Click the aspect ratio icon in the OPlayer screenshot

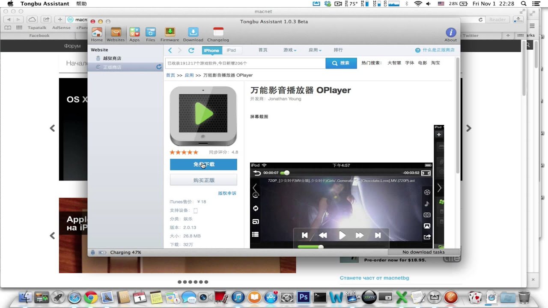point(426,173)
